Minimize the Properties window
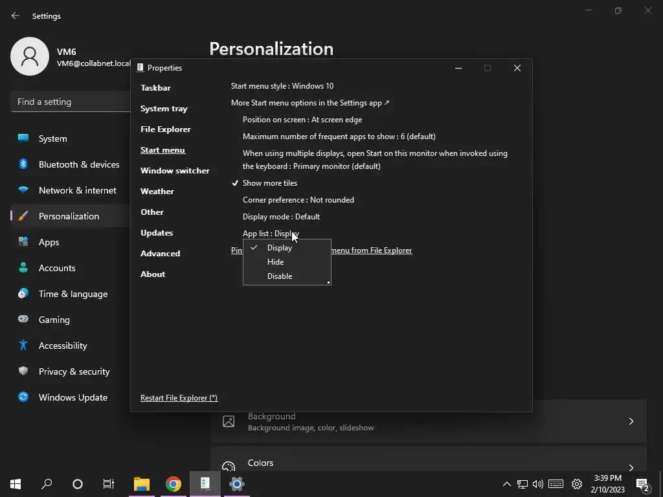663x497 pixels. [x=458, y=68]
